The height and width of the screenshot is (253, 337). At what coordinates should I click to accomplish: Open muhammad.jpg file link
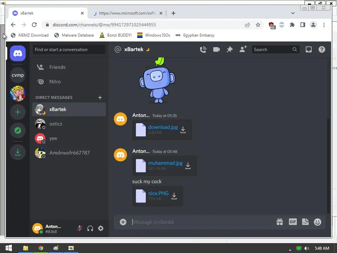click(165, 163)
